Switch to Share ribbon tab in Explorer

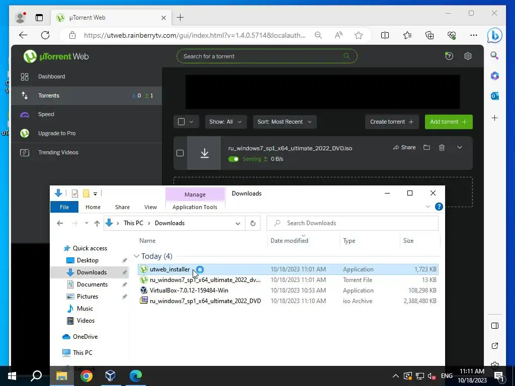pyautogui.click(x=123, y=207)
